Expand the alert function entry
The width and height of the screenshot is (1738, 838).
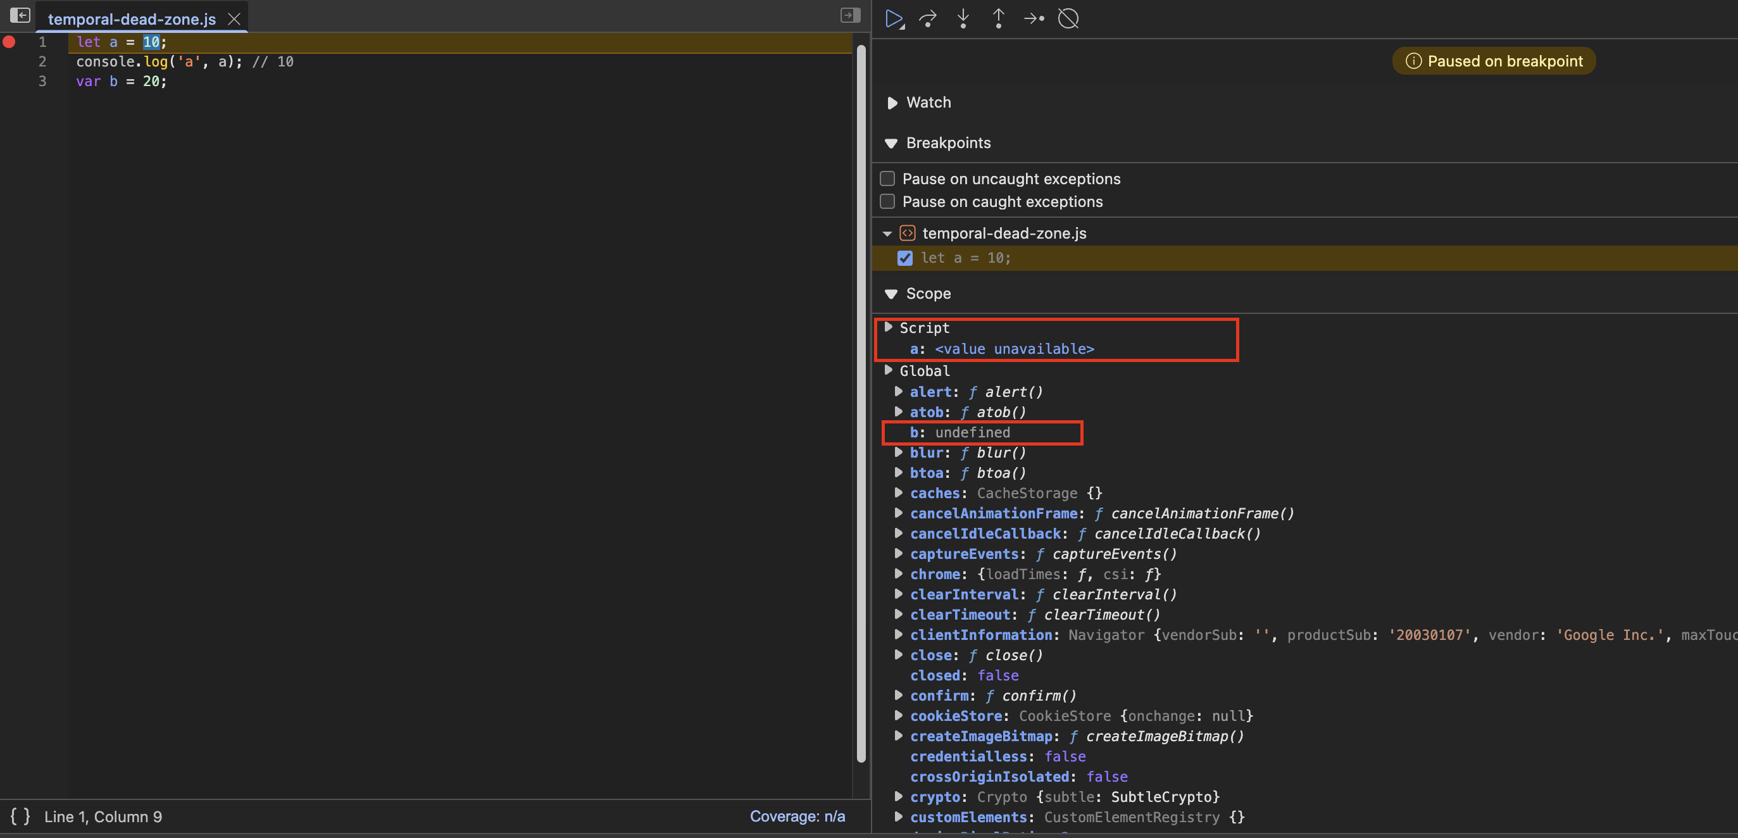pos(899,391)
